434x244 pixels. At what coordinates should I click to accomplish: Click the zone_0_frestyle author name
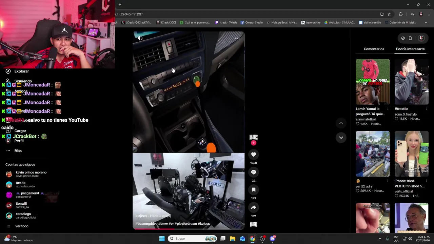[x=405, y=114]
